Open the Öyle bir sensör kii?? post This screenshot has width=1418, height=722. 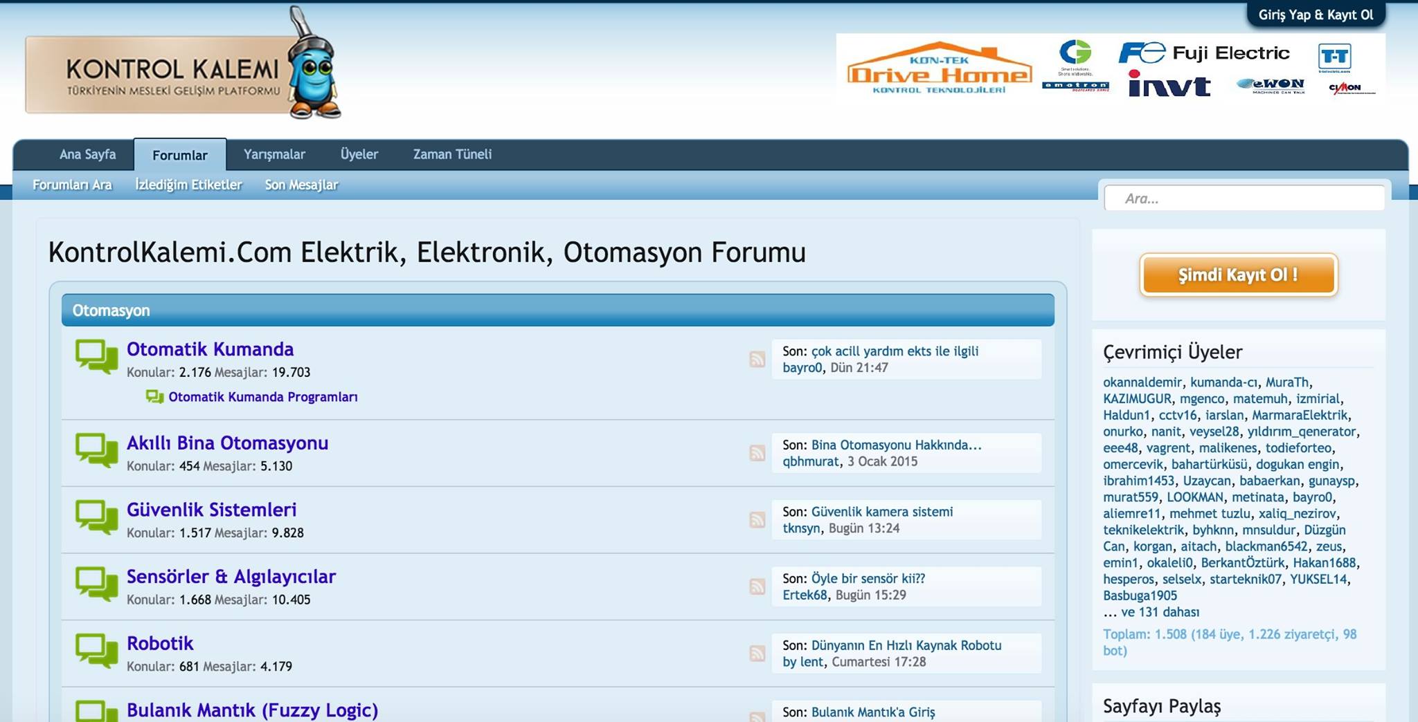coord(868,578)
